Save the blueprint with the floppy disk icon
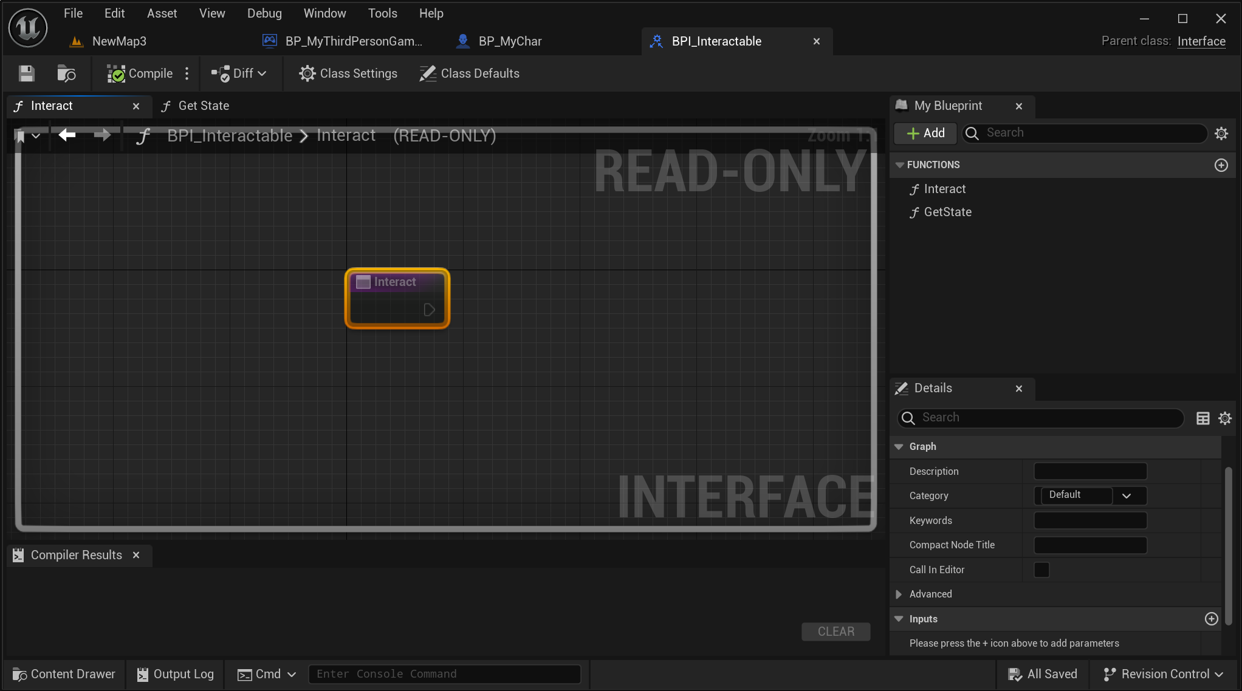Viewport: 1242px width, 691px height. click(x=26, y=73)
